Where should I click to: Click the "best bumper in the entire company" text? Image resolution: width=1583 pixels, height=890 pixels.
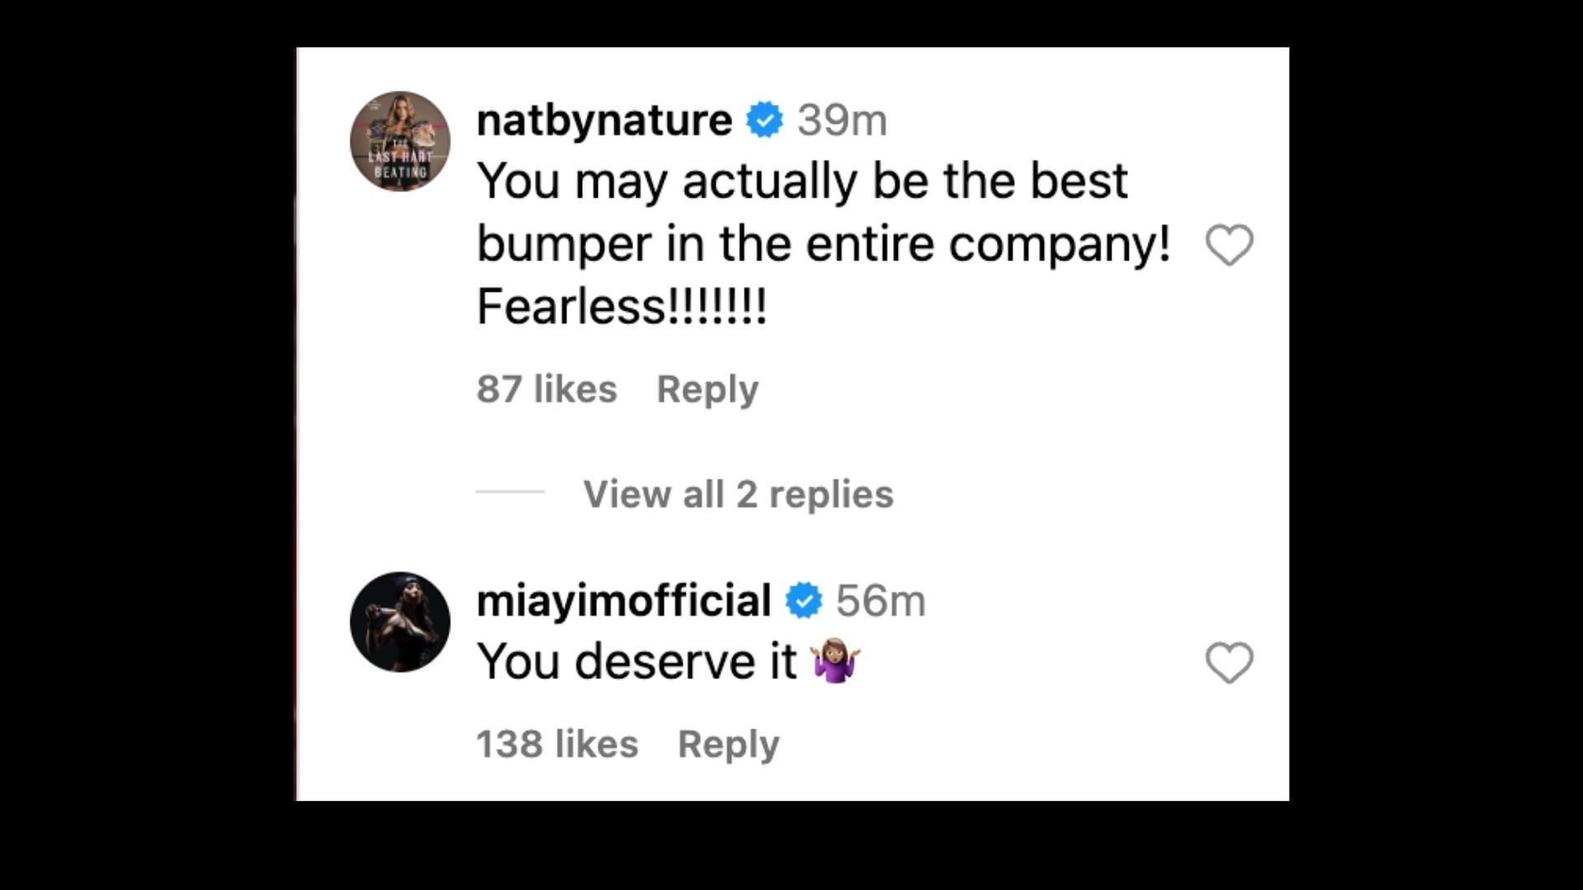(x=823, y=244)
